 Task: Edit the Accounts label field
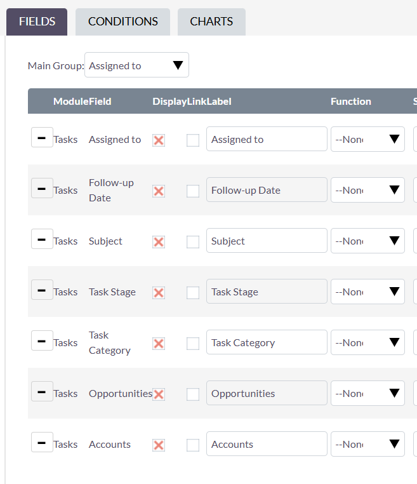click(x=267, y=444)
